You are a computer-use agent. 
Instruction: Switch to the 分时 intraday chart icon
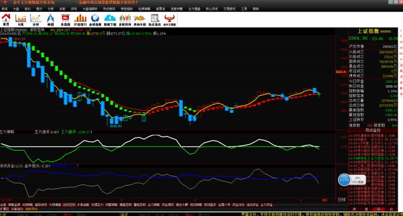coord(36,20)
